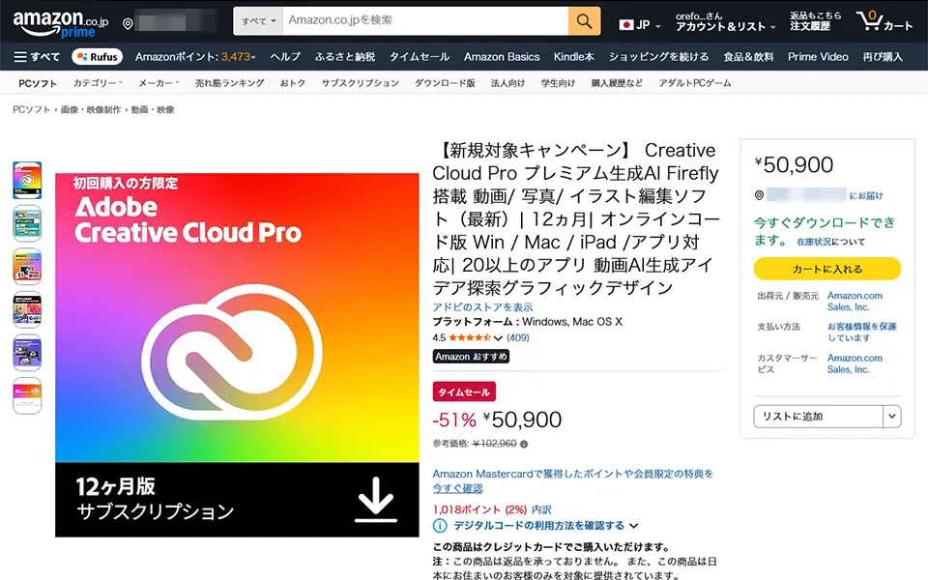This screenshot has width=928, height=580.
Task: Click the Amazon.co.jp search input field
Action: 423,20
